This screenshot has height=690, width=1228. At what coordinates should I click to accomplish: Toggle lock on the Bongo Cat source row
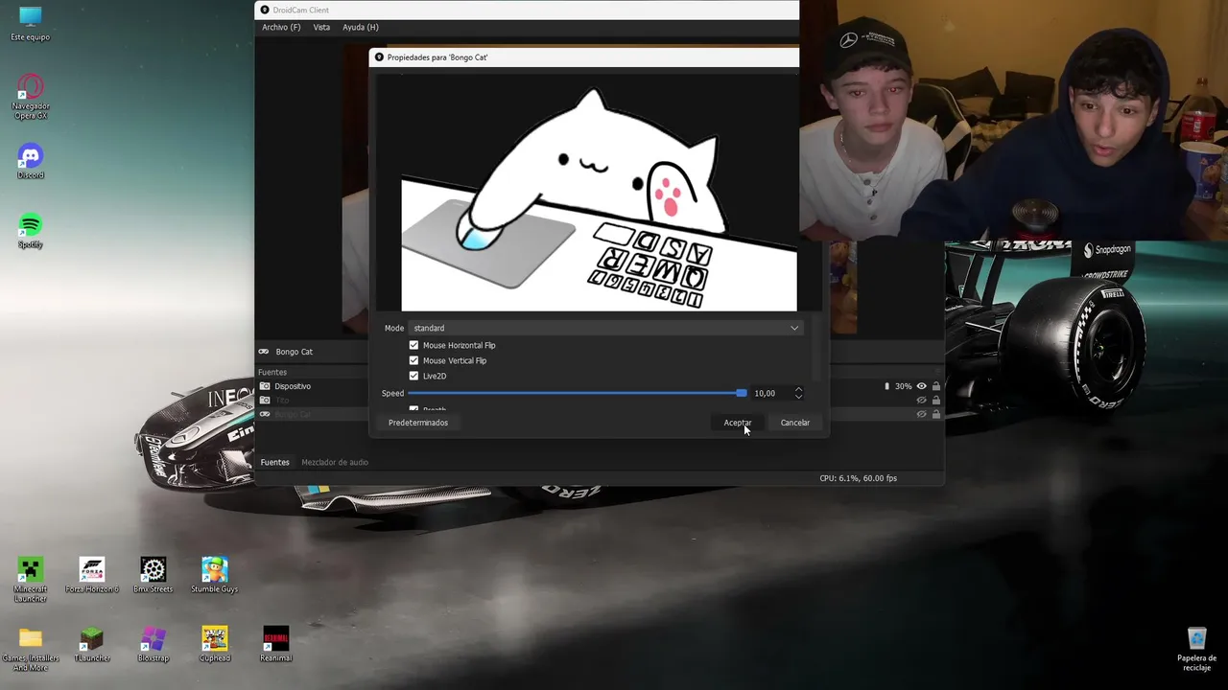click(936, 414)
